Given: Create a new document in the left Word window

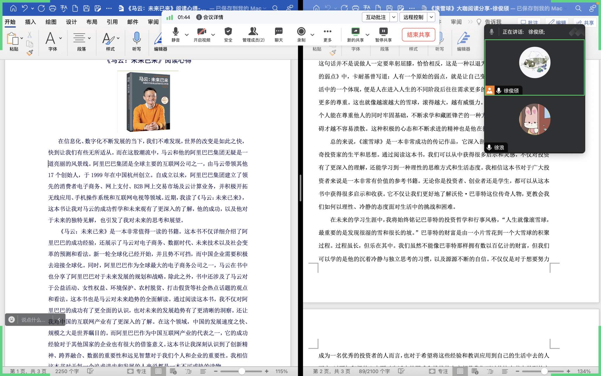Looking at the screenshot, I should pos(75,8).
